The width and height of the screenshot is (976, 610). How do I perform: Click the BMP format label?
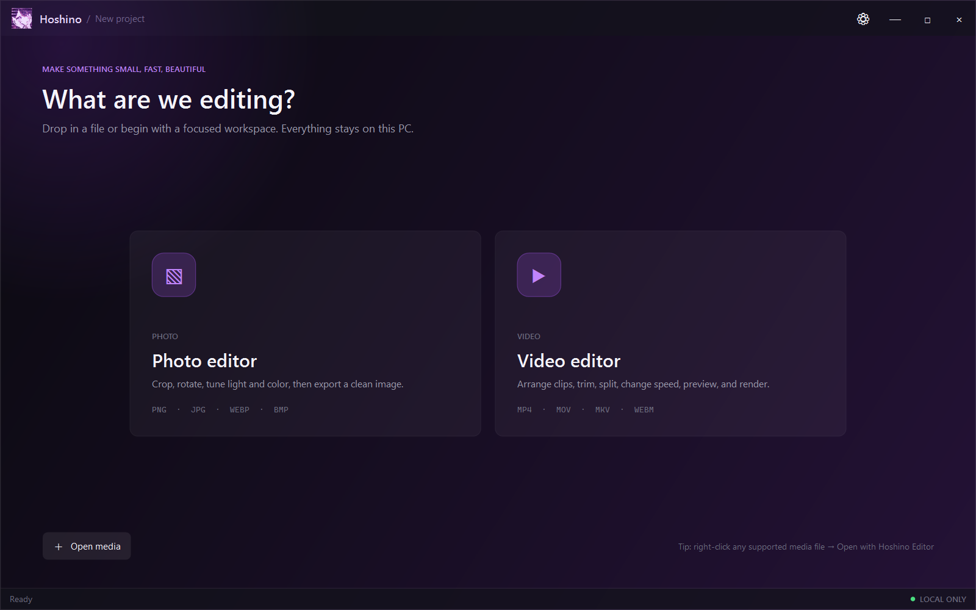[x=281, y=410]
